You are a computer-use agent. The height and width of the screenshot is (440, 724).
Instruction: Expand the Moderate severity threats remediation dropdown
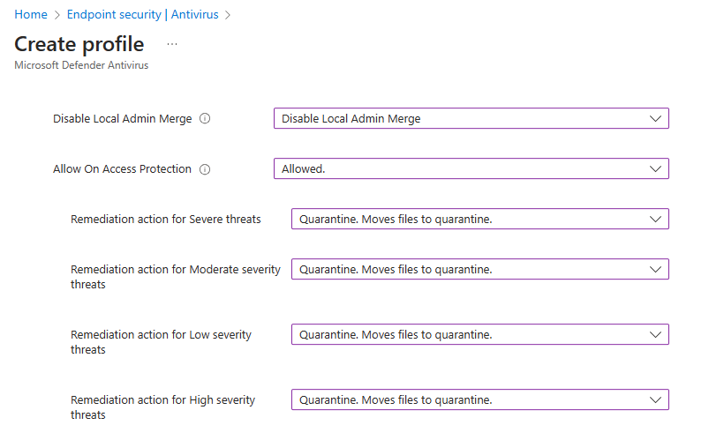coord(479,270)
